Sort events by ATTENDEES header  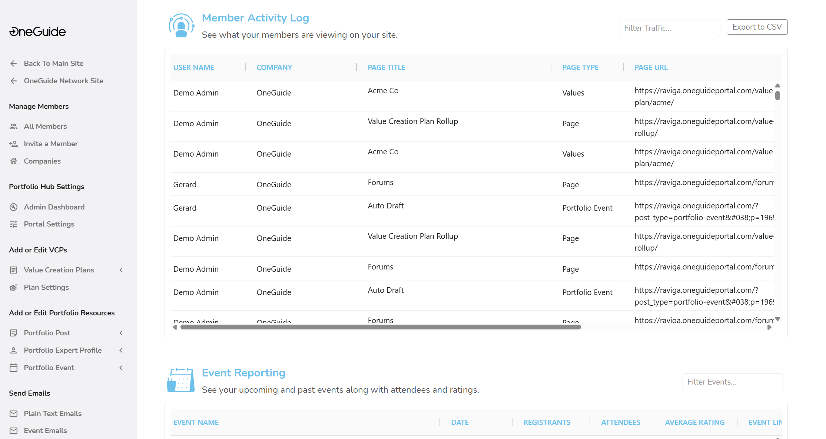(621, 422)
